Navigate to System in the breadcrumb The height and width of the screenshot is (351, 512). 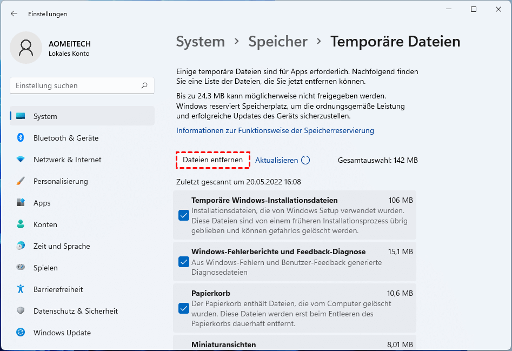coord(201,42)
